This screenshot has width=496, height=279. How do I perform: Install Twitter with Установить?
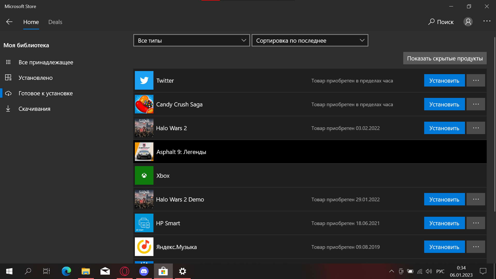pyautogui.click(x=444, y=80)
